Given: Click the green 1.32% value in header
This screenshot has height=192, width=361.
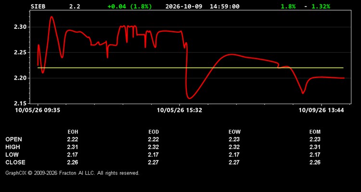Looking at the screenshot, I should click(321, 6).
